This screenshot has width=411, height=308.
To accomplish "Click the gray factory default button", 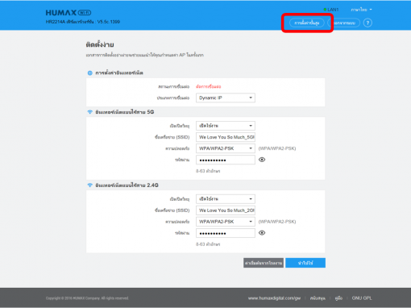I will tap(264, 263).
